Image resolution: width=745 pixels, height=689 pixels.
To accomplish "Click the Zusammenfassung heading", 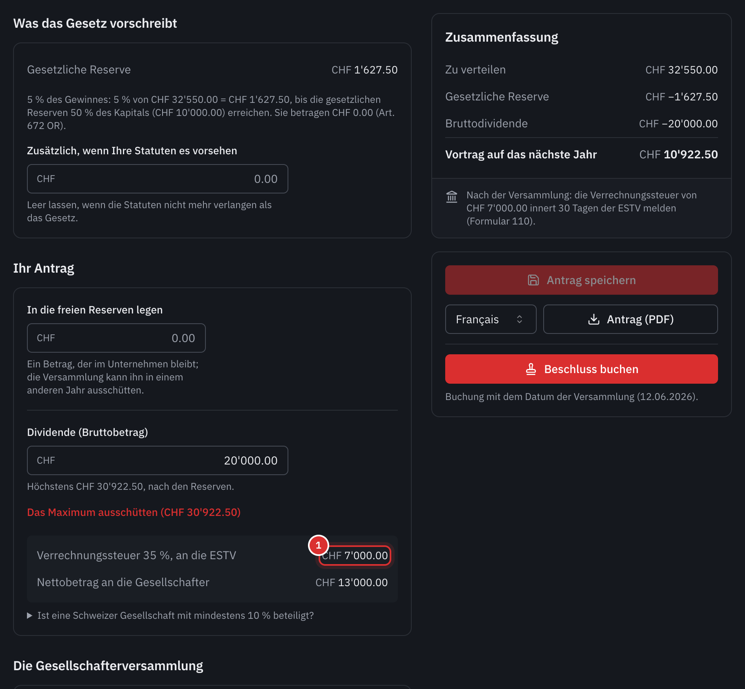I will pos(502,37).
